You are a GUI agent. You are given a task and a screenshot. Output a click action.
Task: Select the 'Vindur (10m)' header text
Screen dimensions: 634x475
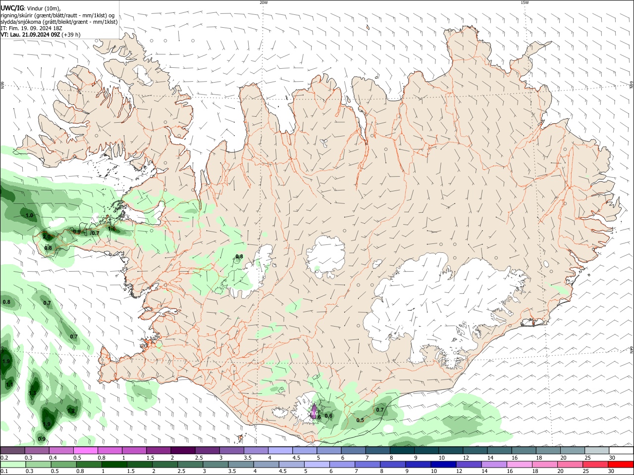[43, 8]
